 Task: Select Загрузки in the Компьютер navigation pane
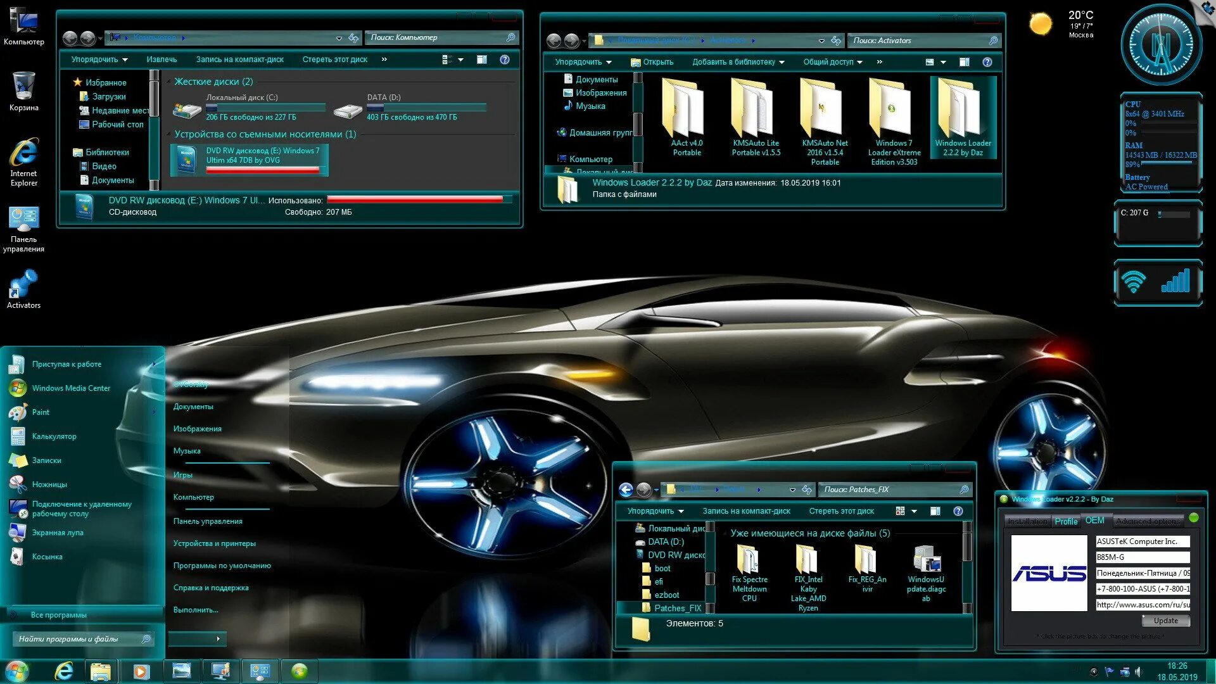tap(108, 97)
